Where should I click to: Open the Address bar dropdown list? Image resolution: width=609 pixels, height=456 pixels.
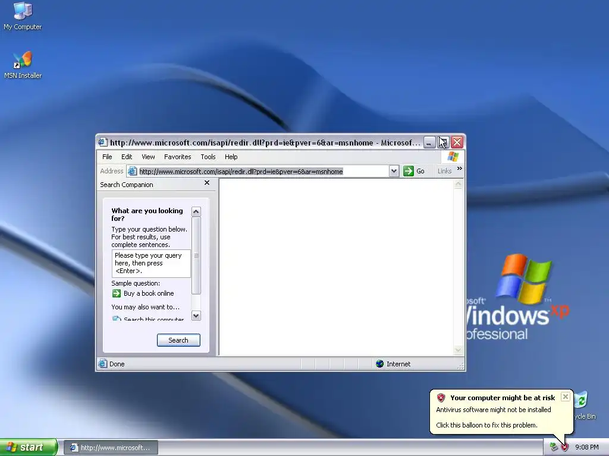click(x=394, y=171)
